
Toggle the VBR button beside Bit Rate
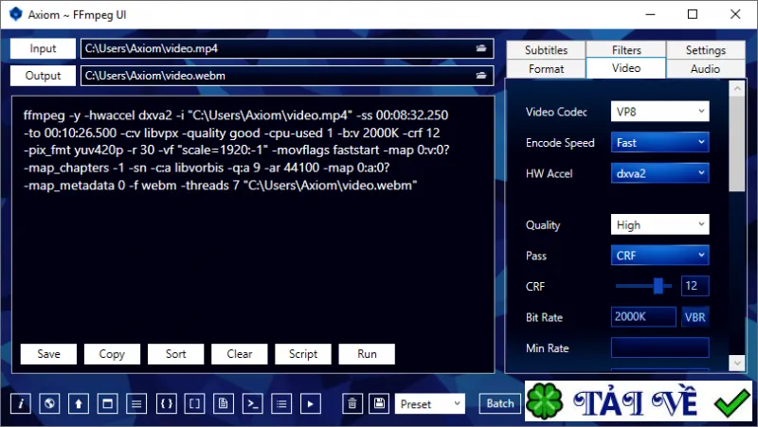(x=695, y=317)
